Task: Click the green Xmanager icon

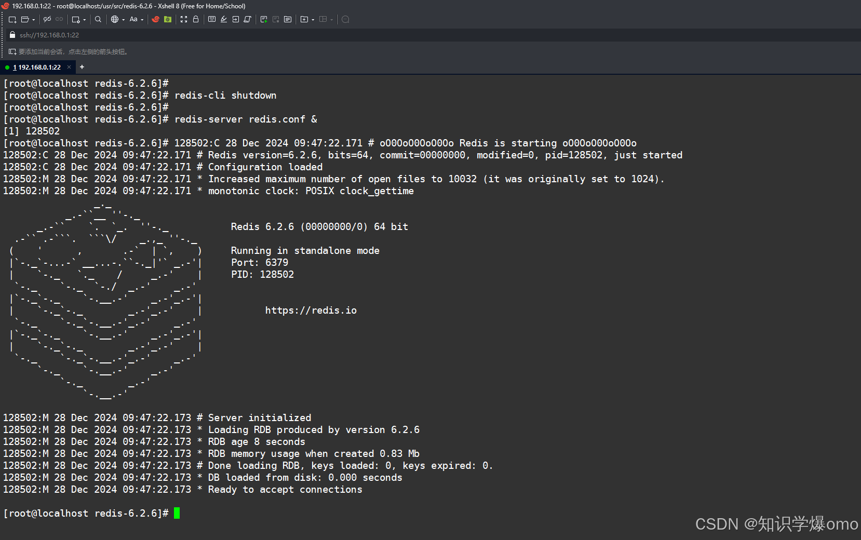Action: [168, 19]
